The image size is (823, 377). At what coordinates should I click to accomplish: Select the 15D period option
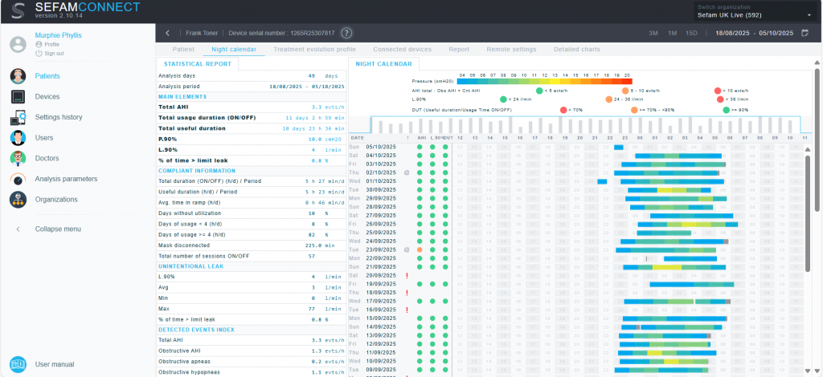(691, 33)
